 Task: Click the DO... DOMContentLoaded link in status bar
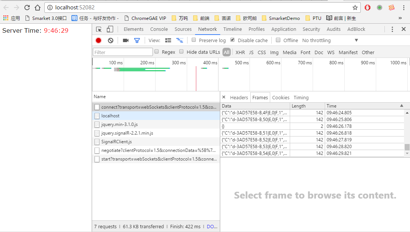[x=212, y=226]
